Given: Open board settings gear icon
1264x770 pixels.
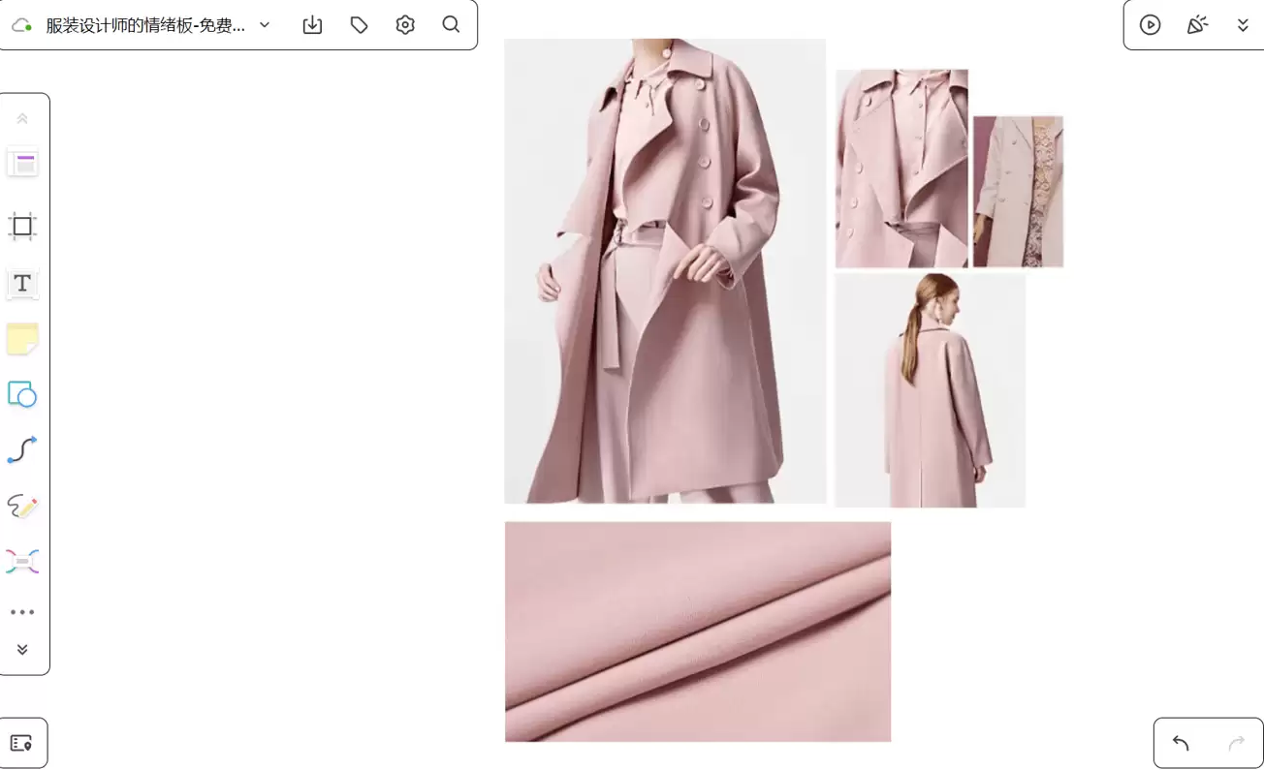Looking at the screenshot, I should (405, 25).
